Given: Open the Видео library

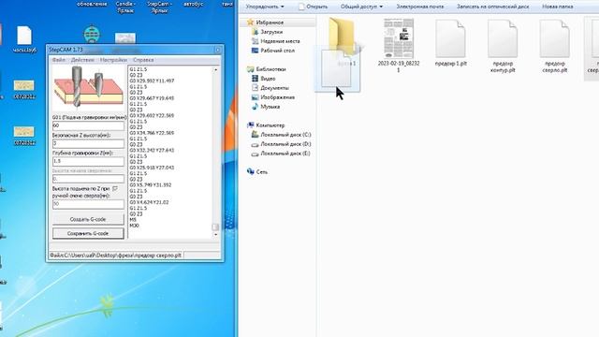Looking at the screenshot, I should (268, 79).
